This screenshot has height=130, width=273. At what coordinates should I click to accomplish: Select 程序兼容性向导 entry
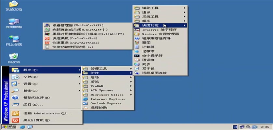tap(160, 38)
